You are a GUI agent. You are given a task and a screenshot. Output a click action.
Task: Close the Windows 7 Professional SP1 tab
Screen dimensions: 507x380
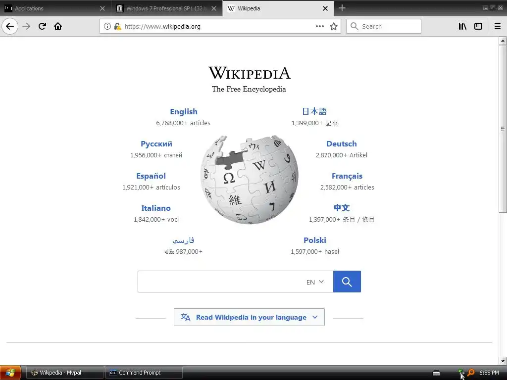214,8
